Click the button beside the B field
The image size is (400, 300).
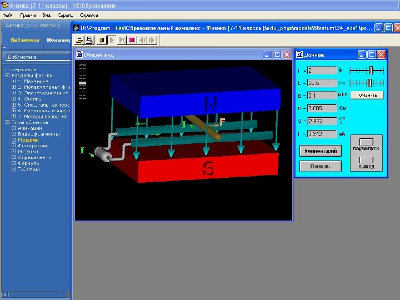click(x=367, y=95)
